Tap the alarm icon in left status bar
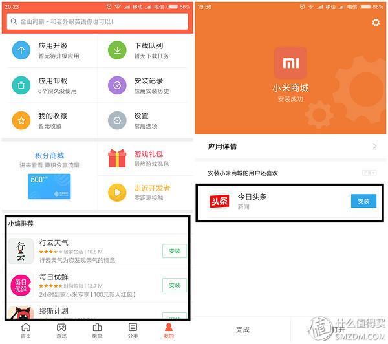Screen dimensions: 388x344 (x=109, y=6)
